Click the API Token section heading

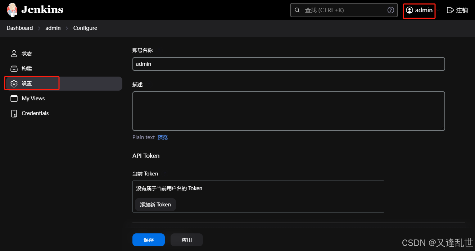tap(146, 156)
